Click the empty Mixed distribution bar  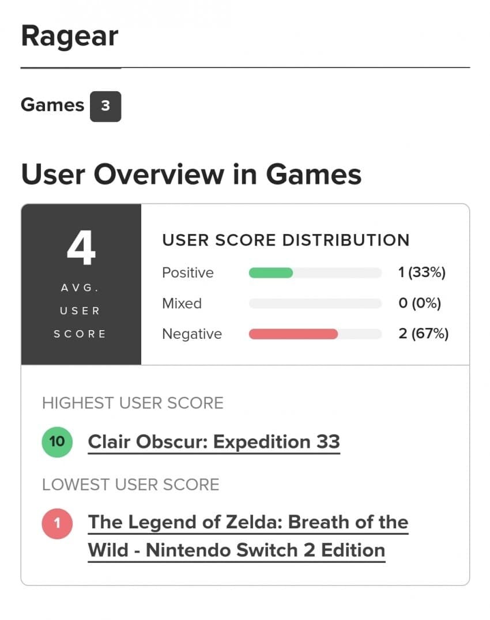(315, 303)
